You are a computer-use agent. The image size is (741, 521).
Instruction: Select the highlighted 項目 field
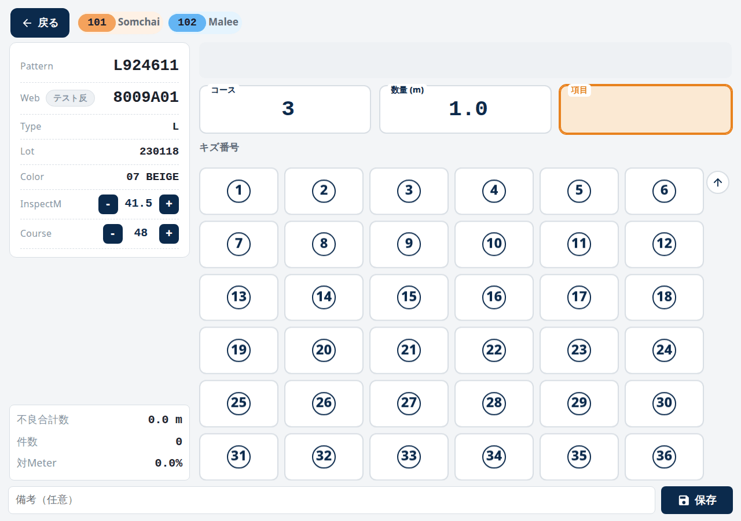[646, 109]
